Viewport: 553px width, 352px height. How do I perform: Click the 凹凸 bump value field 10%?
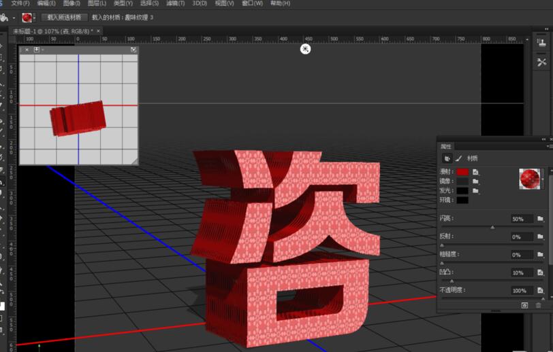tap(522, 272)
